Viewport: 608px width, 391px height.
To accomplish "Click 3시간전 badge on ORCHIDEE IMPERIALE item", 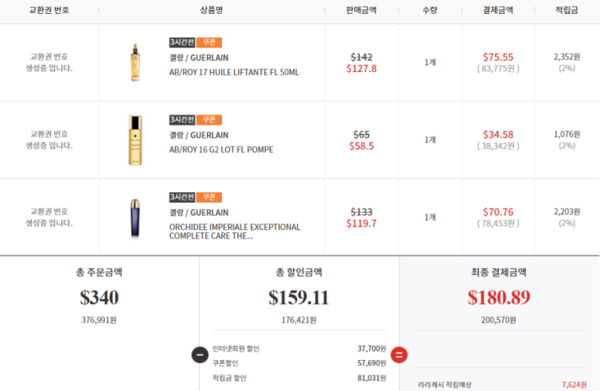I will (182, 197).
